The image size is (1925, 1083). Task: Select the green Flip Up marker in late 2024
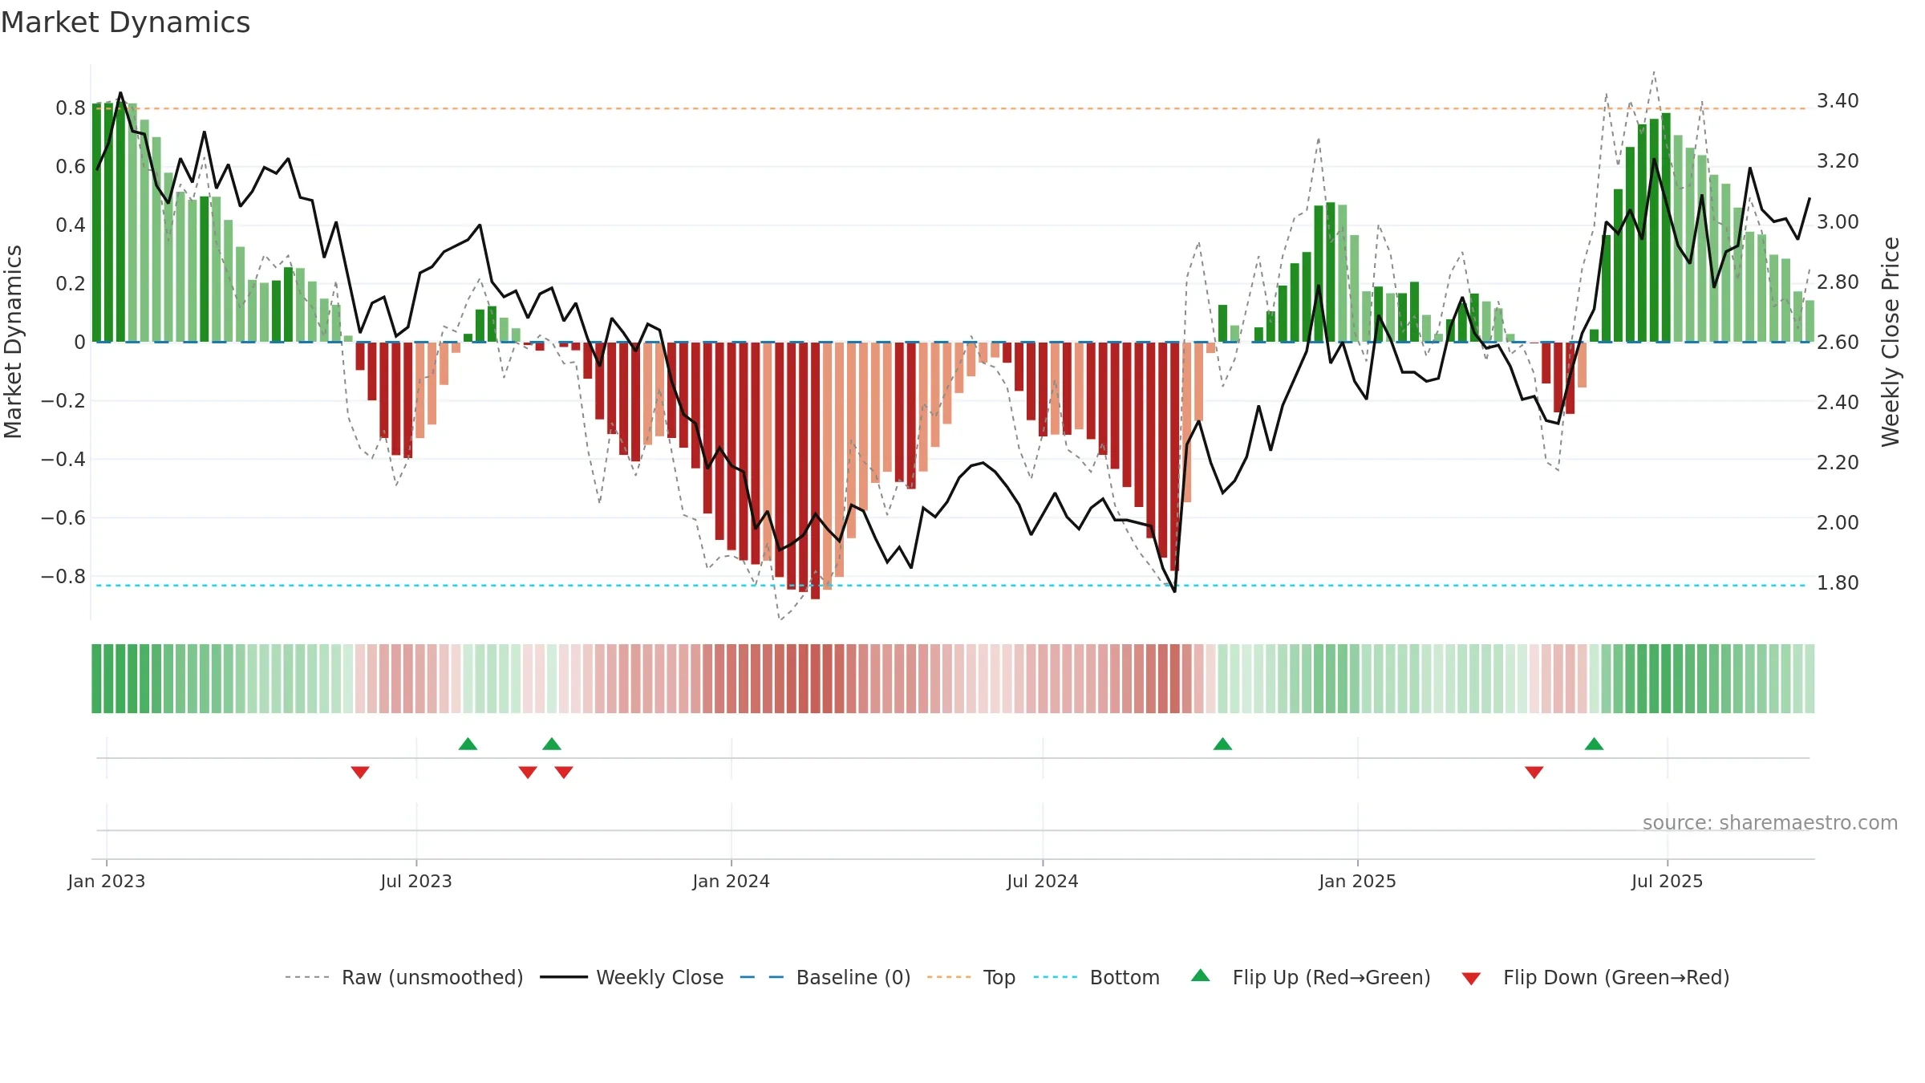(x=1222, y=744)
